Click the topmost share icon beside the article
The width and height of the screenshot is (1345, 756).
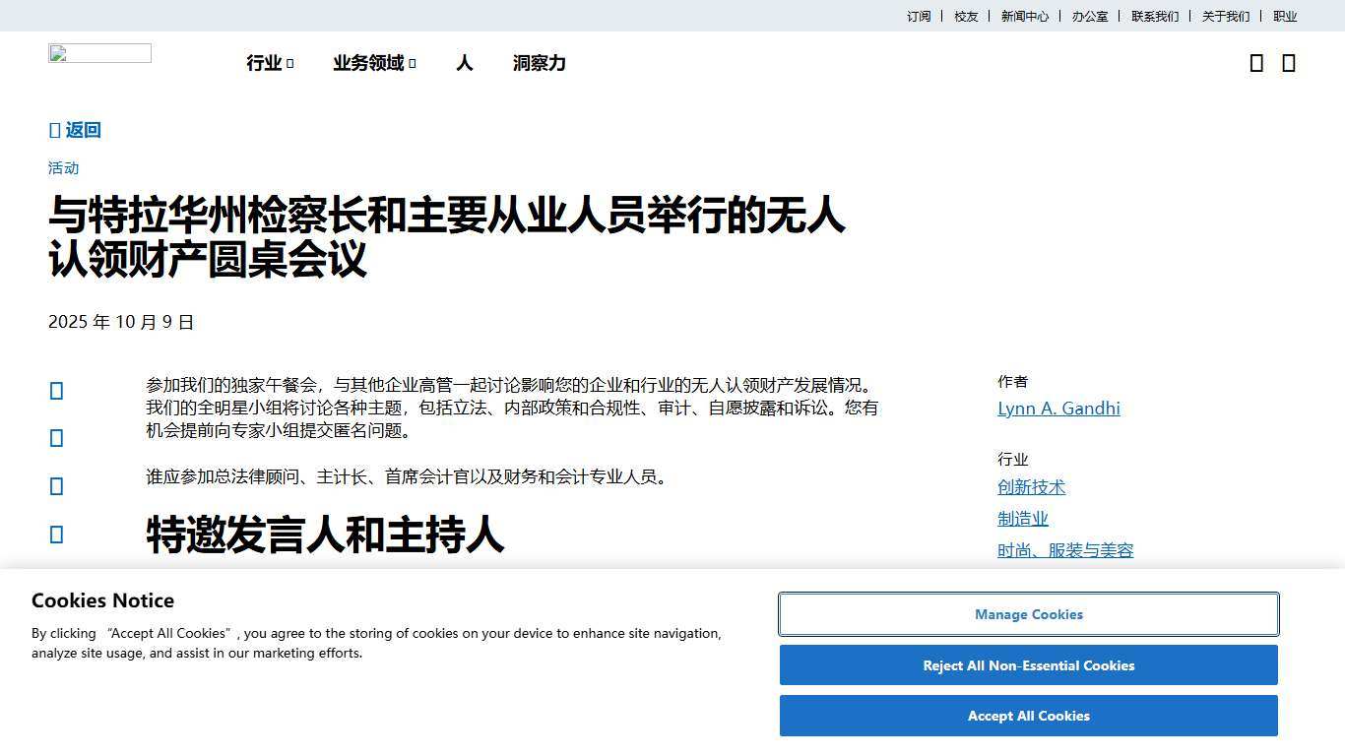coord(57,391)
